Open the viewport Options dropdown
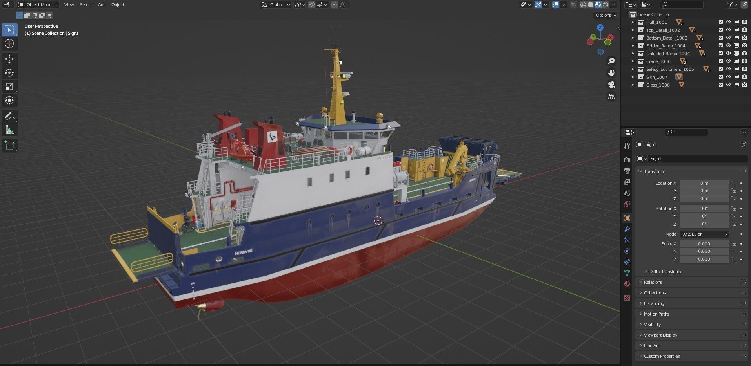 tap(606, 15)
